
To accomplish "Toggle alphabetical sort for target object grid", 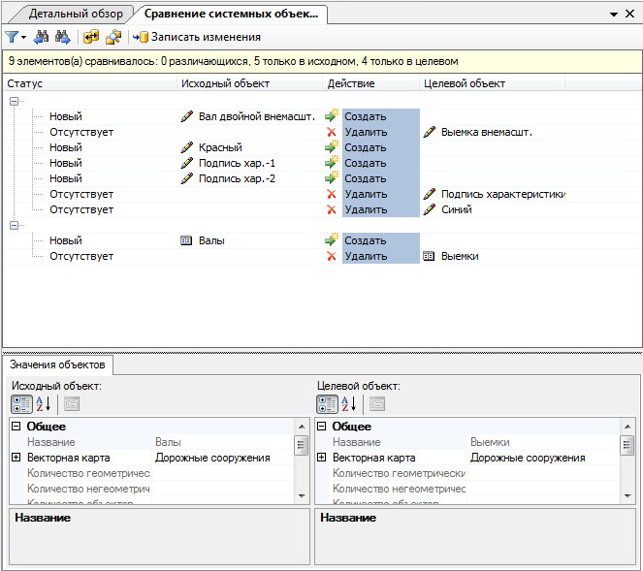I will click(348, 404).
